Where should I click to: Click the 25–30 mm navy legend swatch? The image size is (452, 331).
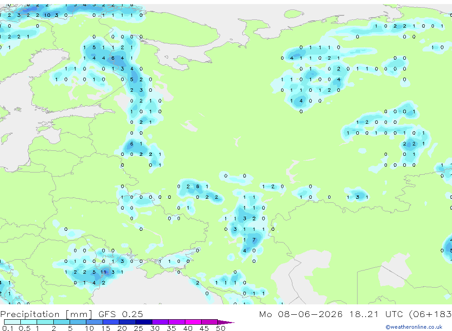pyautogui.click(x=144, y=322)
